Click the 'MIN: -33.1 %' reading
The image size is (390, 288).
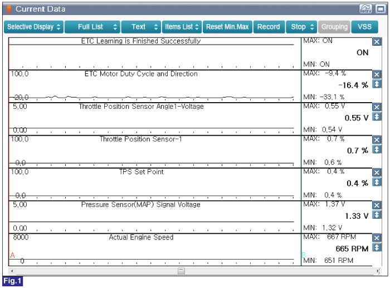click(324, 97)
